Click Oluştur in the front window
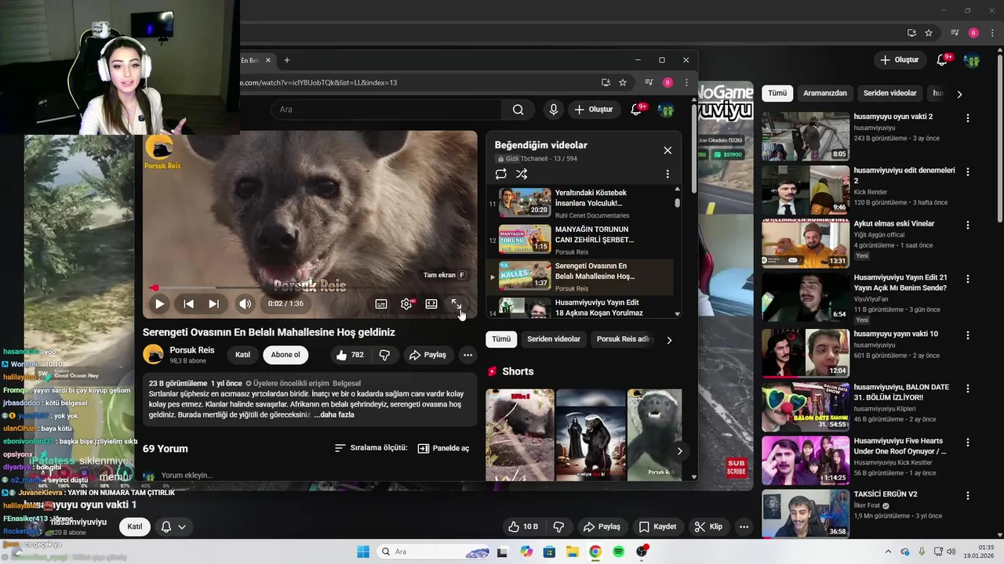1004x564 pixels. pos(594,110)
